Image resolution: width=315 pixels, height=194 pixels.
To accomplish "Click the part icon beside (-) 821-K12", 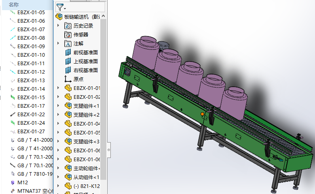I will click(x=68, y=186).
